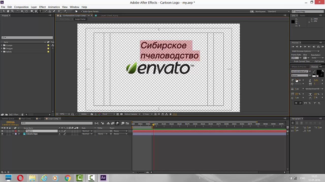Open preview Resolution Auto dropdown

(x=317, y=58)
